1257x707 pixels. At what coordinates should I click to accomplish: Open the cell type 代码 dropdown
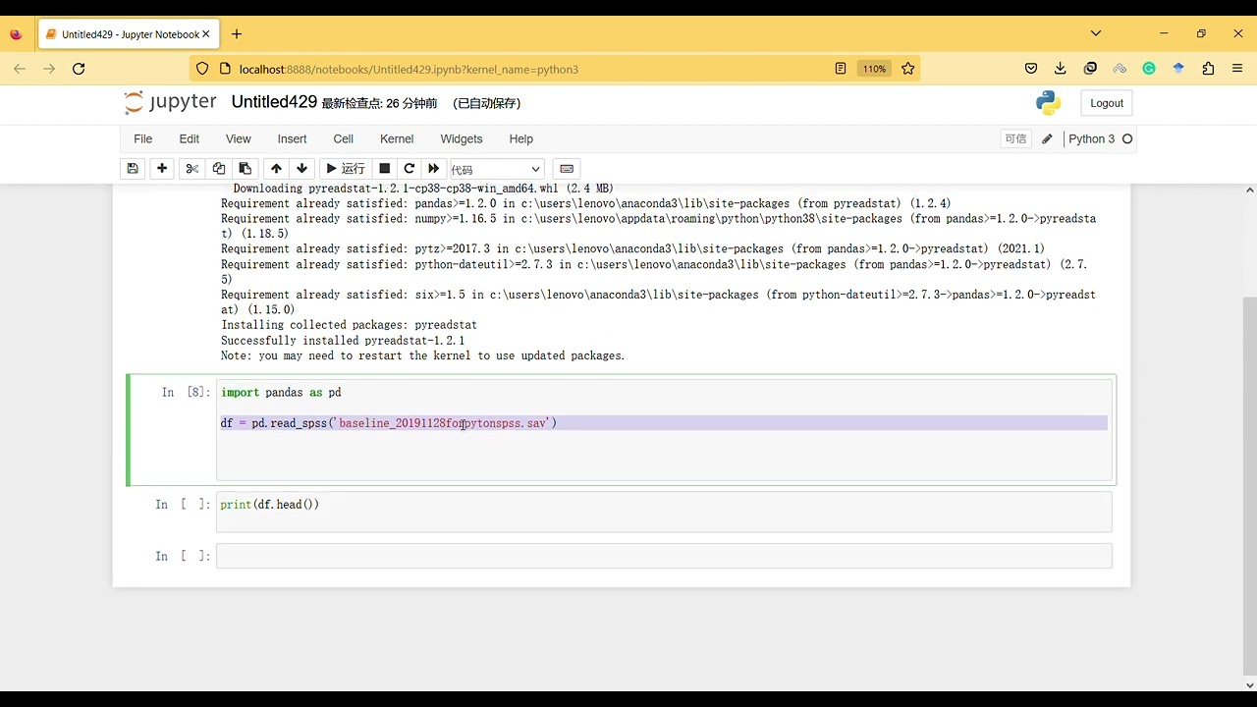coord(496,169)
